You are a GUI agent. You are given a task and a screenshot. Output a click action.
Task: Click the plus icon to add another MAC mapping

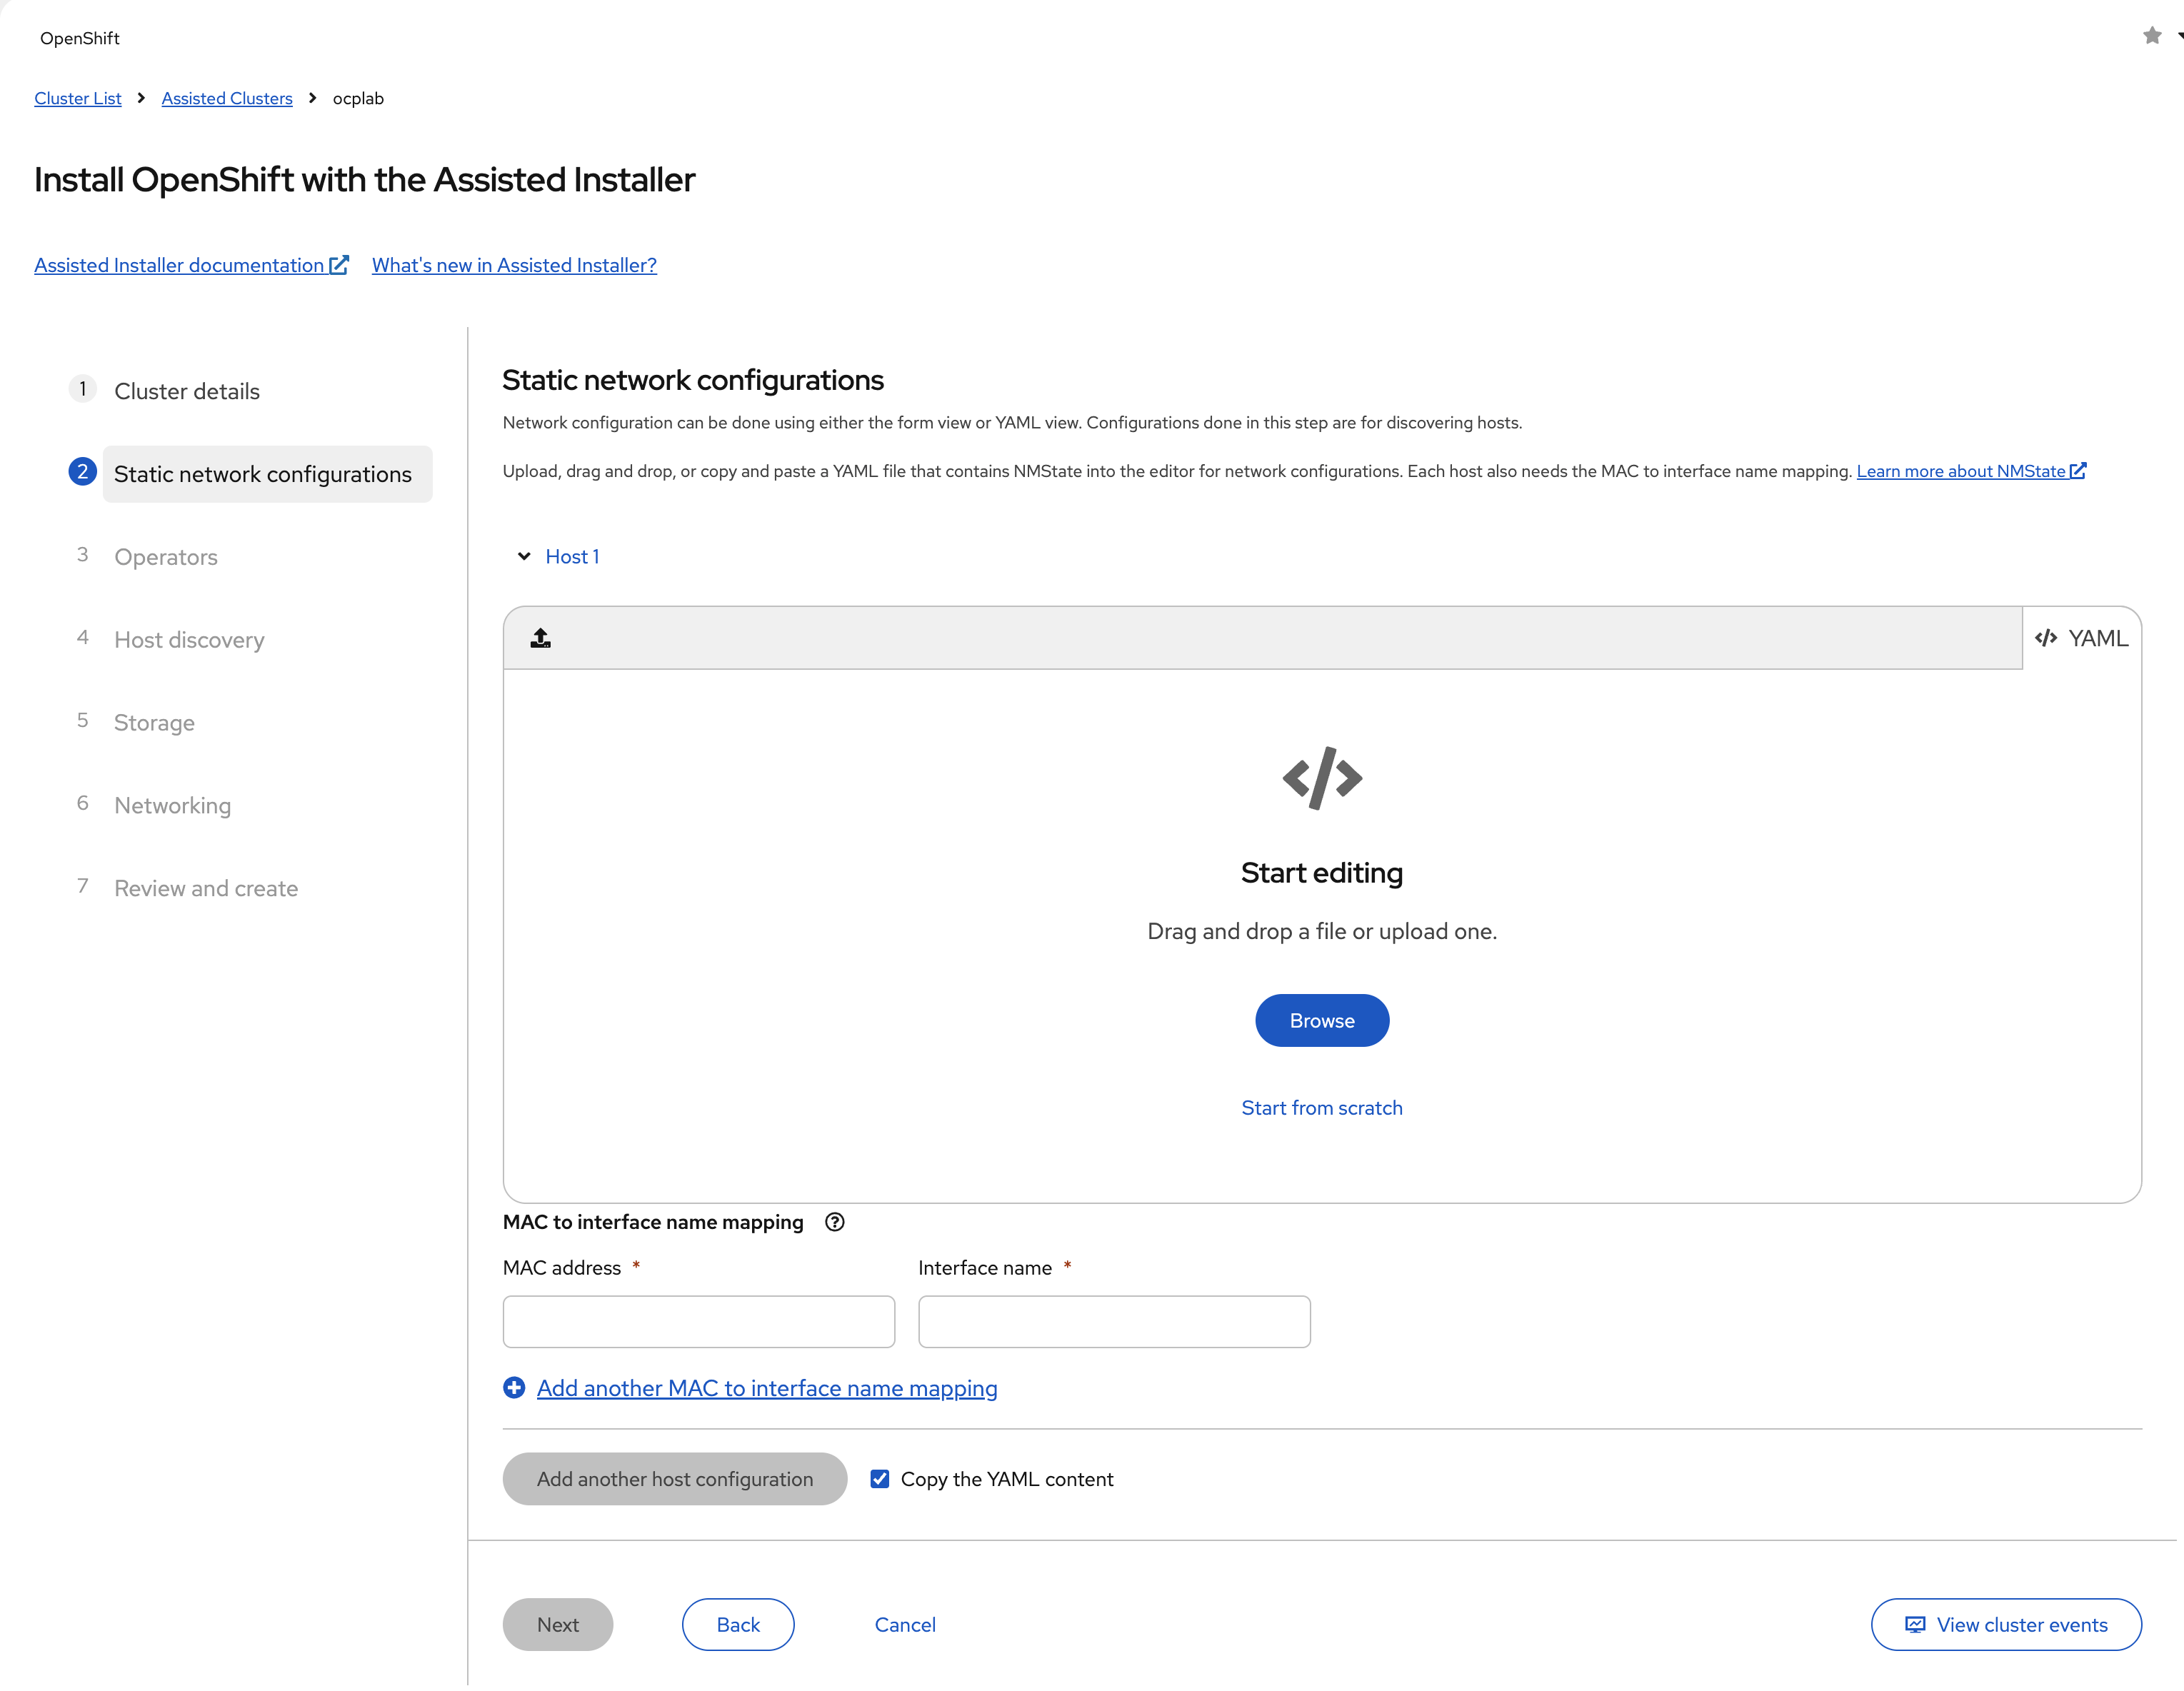(514, 1388)
